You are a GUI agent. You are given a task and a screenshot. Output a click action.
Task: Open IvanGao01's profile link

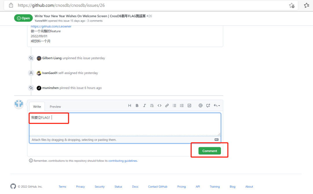(x=50, y=73)
